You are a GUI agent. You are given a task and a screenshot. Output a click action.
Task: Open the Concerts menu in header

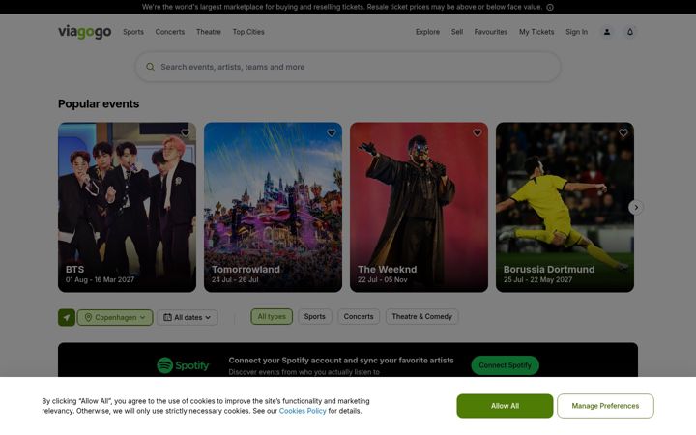pyautogui.click(x=170, y=32)
